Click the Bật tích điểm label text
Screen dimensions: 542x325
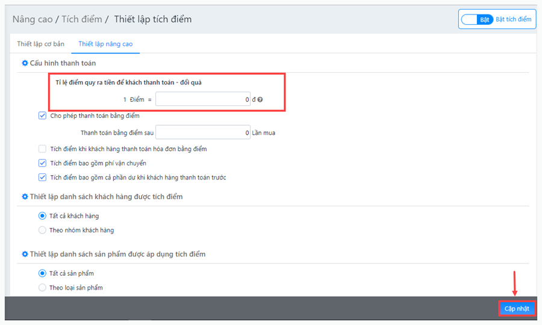coord(513,19)
